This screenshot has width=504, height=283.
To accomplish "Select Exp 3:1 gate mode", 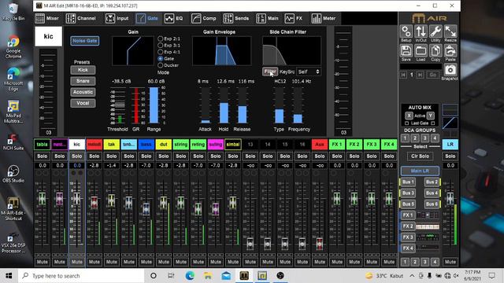I will tap(160, 46).
